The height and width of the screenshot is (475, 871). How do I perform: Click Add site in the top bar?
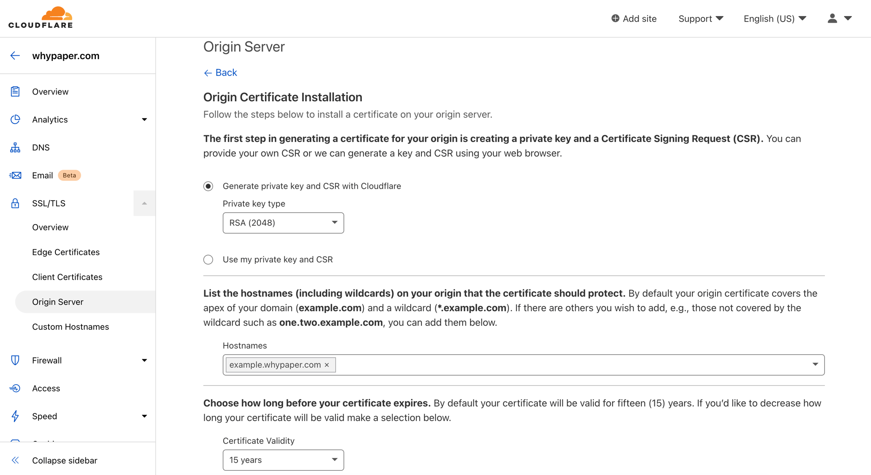pos(634,18)
